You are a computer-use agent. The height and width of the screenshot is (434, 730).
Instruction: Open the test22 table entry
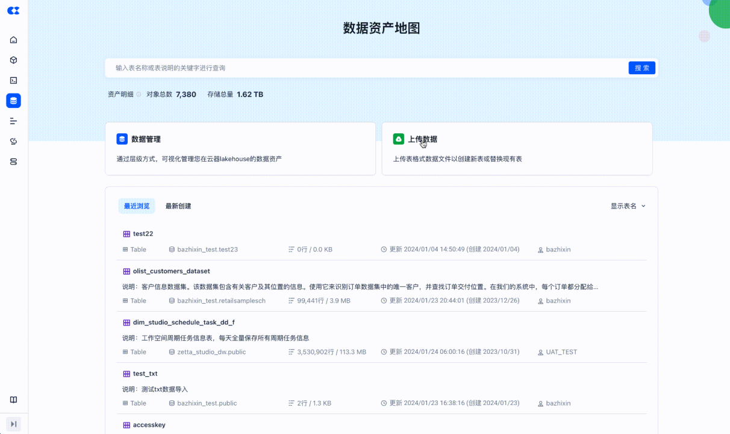(x=143, y=234)
